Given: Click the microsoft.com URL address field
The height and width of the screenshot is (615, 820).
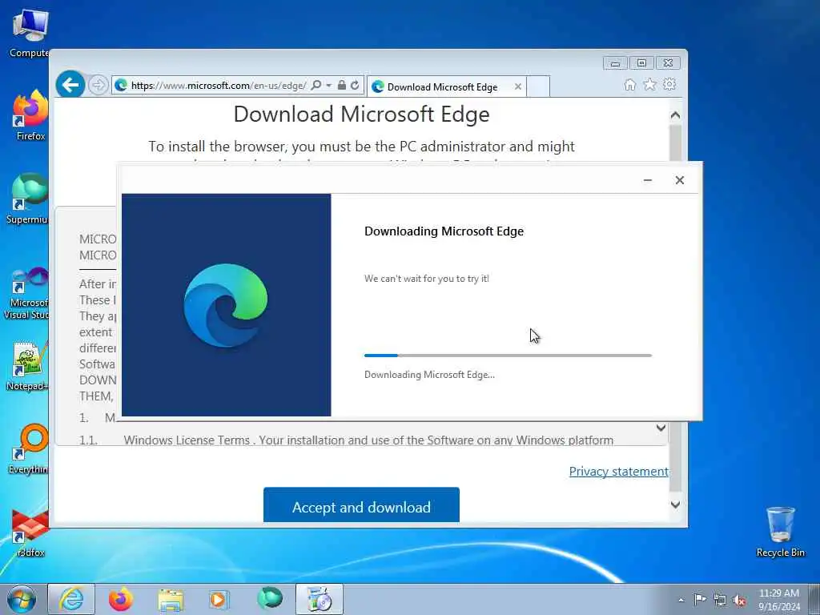Looking at the screenshot, I should pos(218,85).
